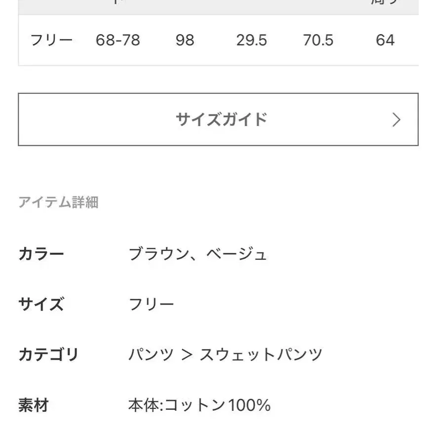Open the スウェットパンツ subcategory link

tap(261, 355)
